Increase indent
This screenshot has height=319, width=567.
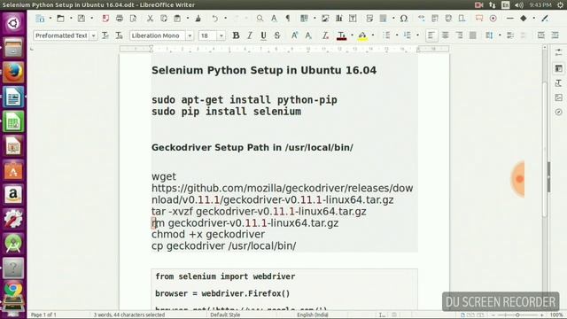tap(510, 35)
